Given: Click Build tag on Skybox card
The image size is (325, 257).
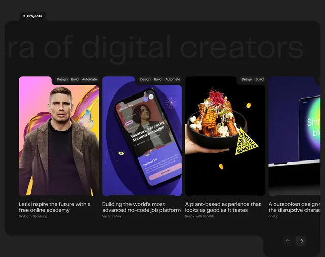Looking at the screenshot, I should [75, 79].
